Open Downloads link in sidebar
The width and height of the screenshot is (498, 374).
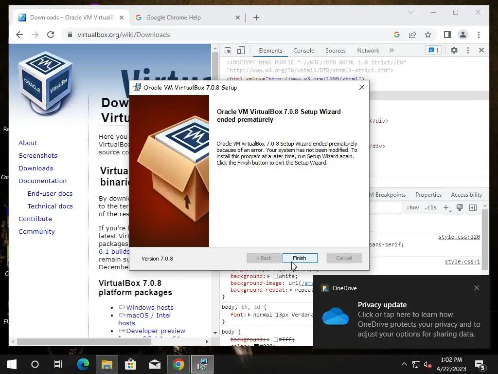pyautogui.click(x=36, y=168)
